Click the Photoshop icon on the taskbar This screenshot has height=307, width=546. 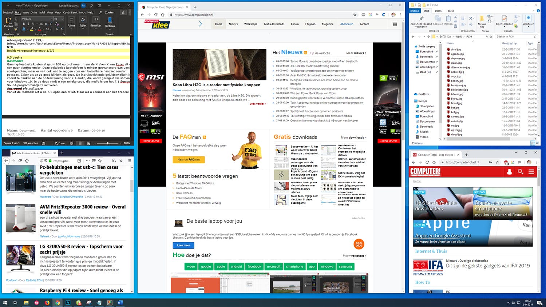(x=68, y=303)
